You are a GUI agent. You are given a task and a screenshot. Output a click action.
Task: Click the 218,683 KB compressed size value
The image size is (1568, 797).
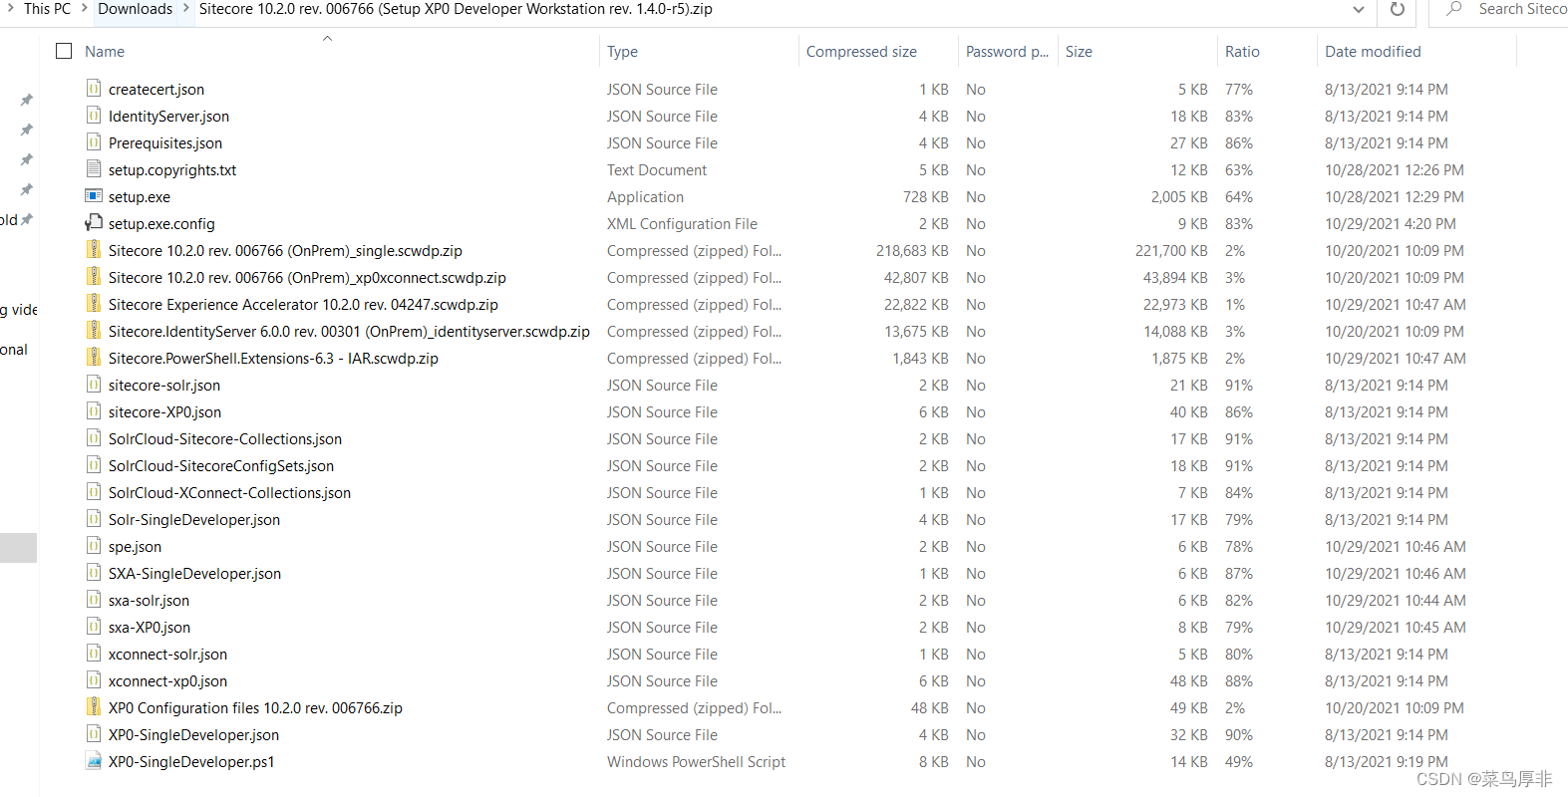(x=912, y=250)
